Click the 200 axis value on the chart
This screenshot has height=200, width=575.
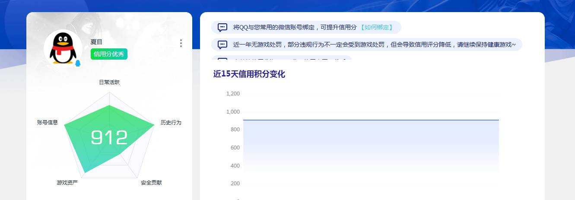235,184
